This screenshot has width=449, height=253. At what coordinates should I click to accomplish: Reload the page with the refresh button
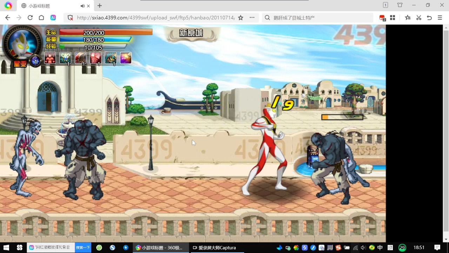pos(30,18)
